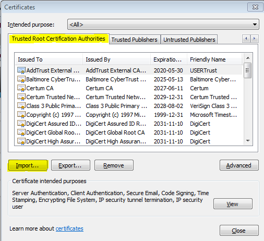This screenshot has height=241, width=264.
Task: Click Certum Trusted ... friendly name
Action: click(213, 97)
